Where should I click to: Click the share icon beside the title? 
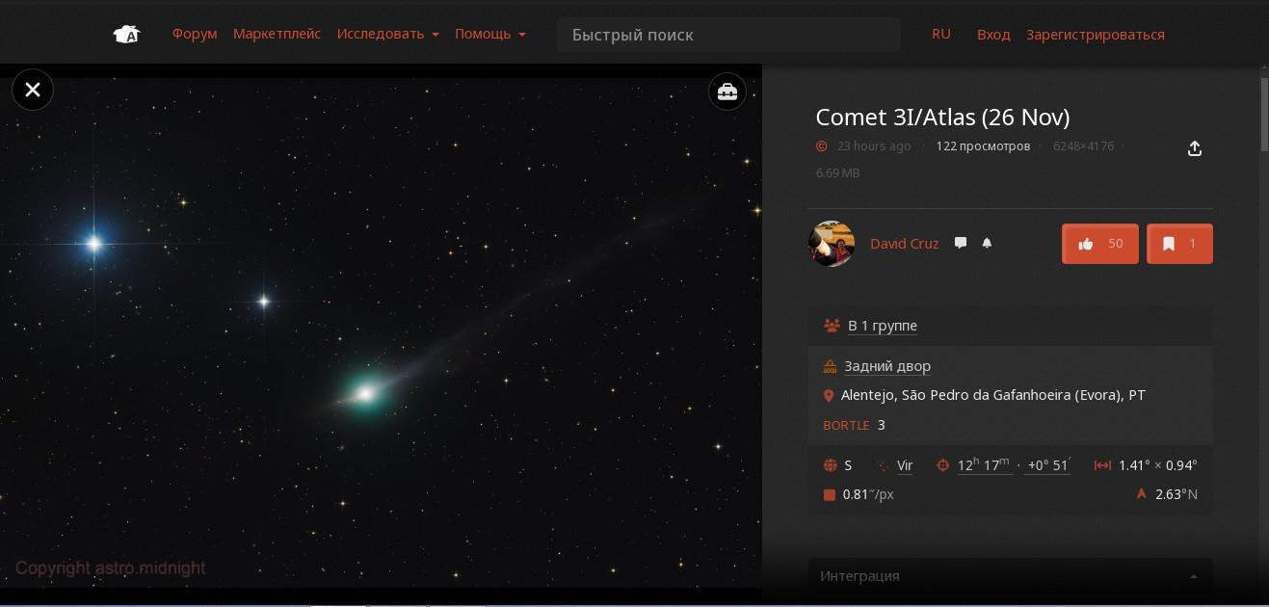(x=1195, y=148)
